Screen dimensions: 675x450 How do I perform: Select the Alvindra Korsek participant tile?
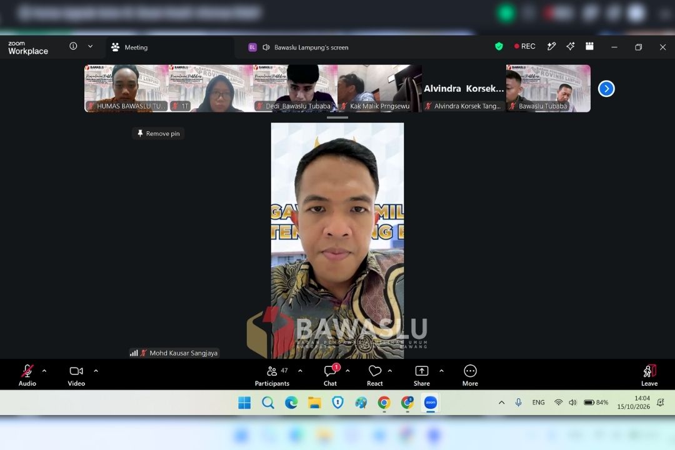(464, 88)
